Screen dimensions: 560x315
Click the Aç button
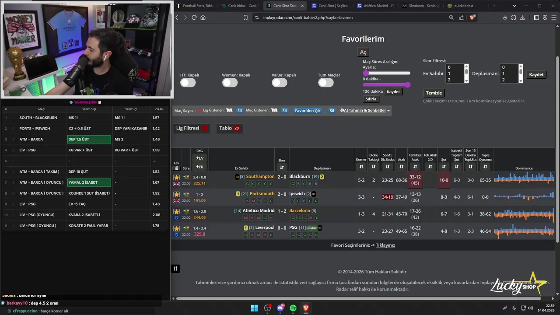click(x=363, y=52)
